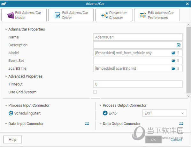Image resolution: width=191 pixels, height=147 pixels.
Task: Select the SchedulingStart connector icon
Action: tap(11, 113)
